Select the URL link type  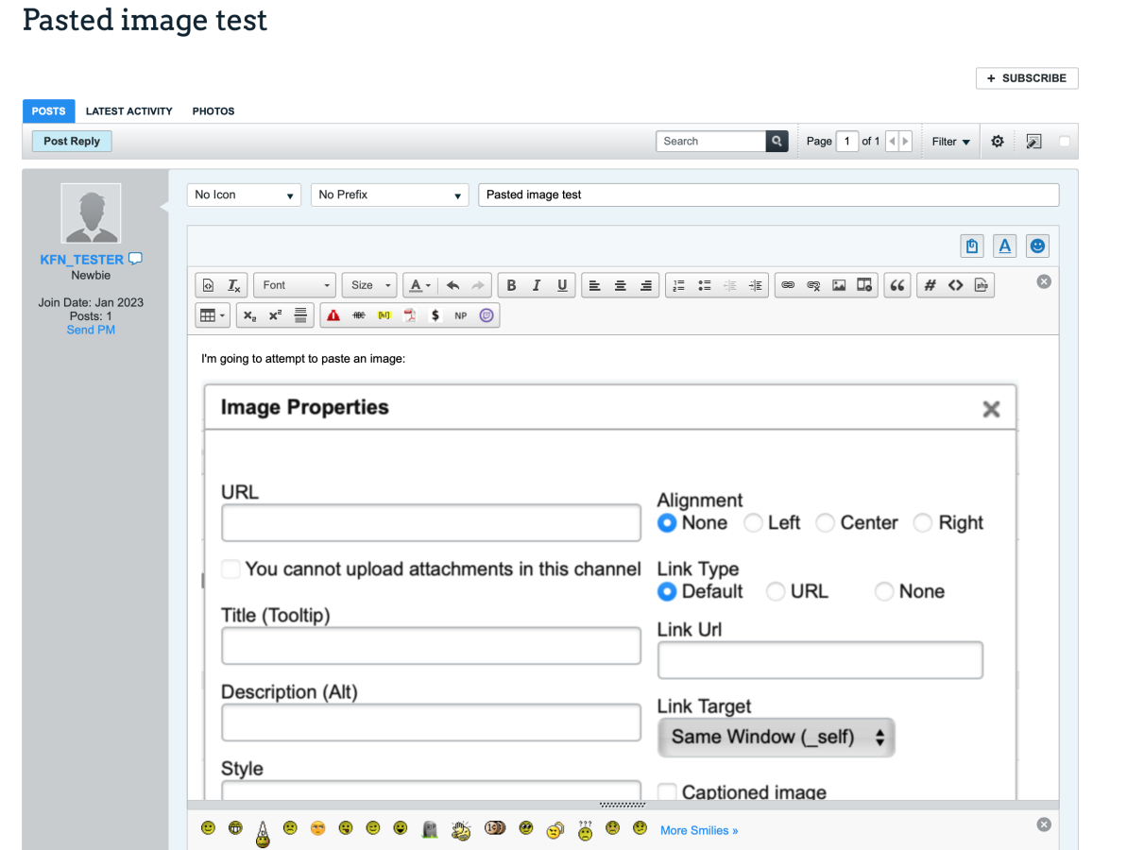pos(776,591)
